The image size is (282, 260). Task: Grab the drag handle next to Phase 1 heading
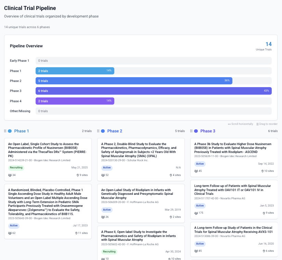point(5,131)
